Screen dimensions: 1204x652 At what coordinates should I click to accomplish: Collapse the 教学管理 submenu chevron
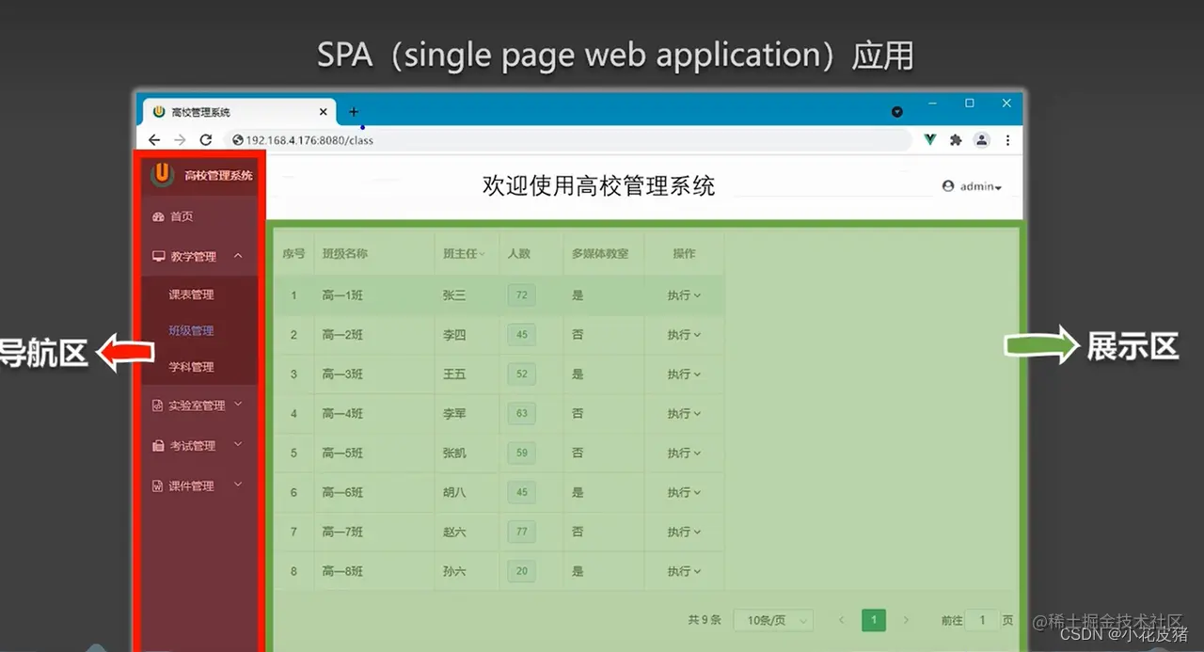238,256
